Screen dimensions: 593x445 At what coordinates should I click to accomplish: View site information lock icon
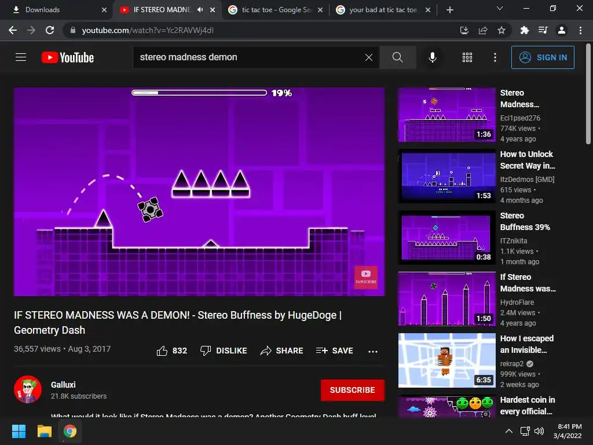pos(72,30)
